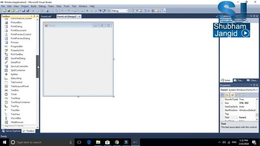Open the Debug menu
The width and height of the screenshot is (260, 146).
pos(42,6)
